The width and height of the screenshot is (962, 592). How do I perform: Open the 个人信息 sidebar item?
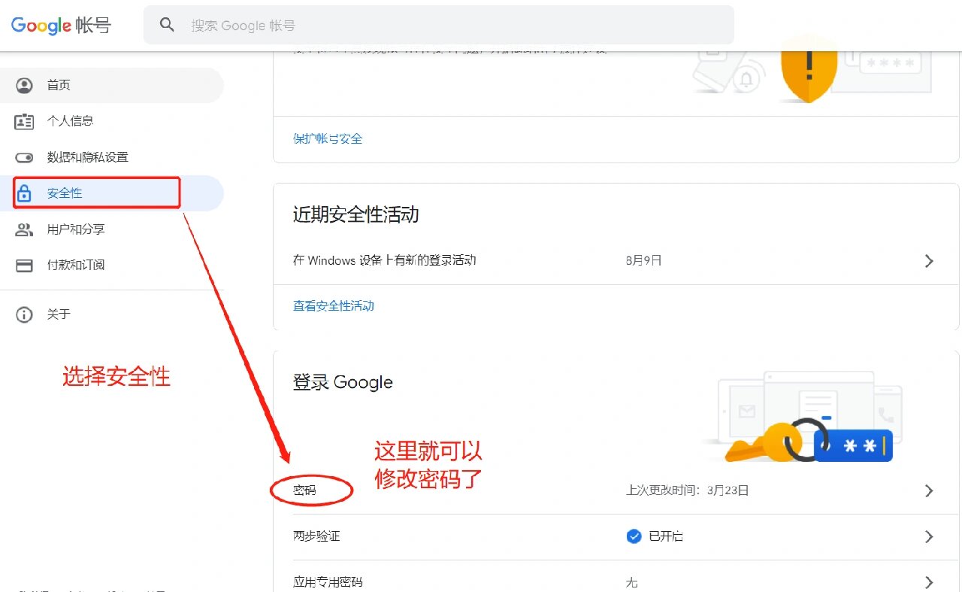pos(112,121)
